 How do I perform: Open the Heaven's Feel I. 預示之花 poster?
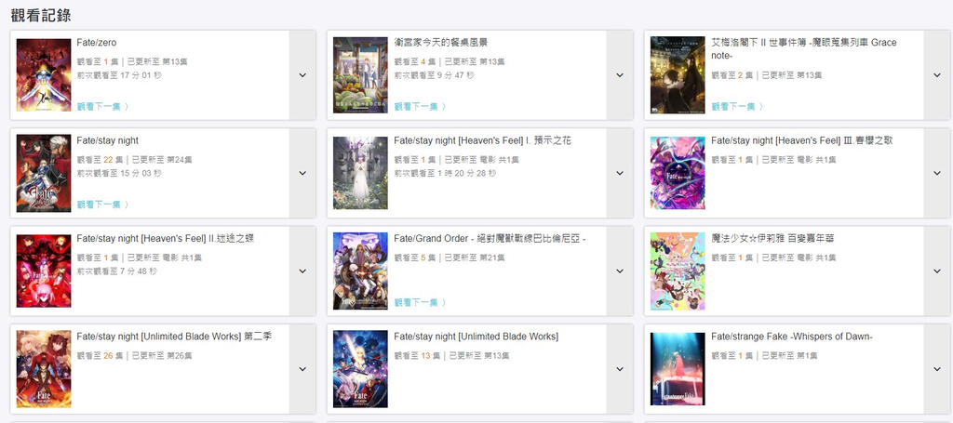pos(360,173)
